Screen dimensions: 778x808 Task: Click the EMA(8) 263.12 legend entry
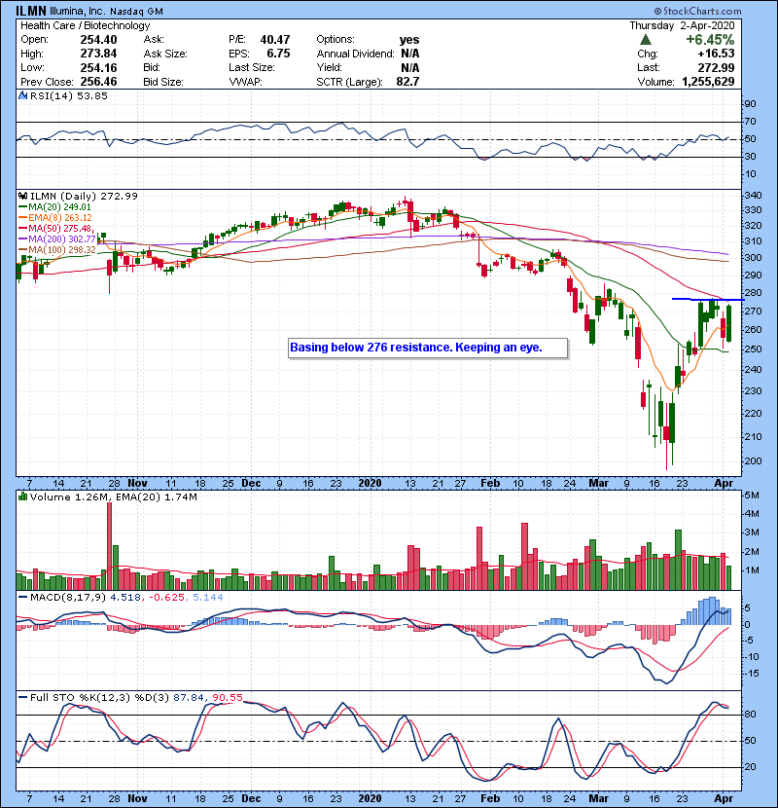60,218
